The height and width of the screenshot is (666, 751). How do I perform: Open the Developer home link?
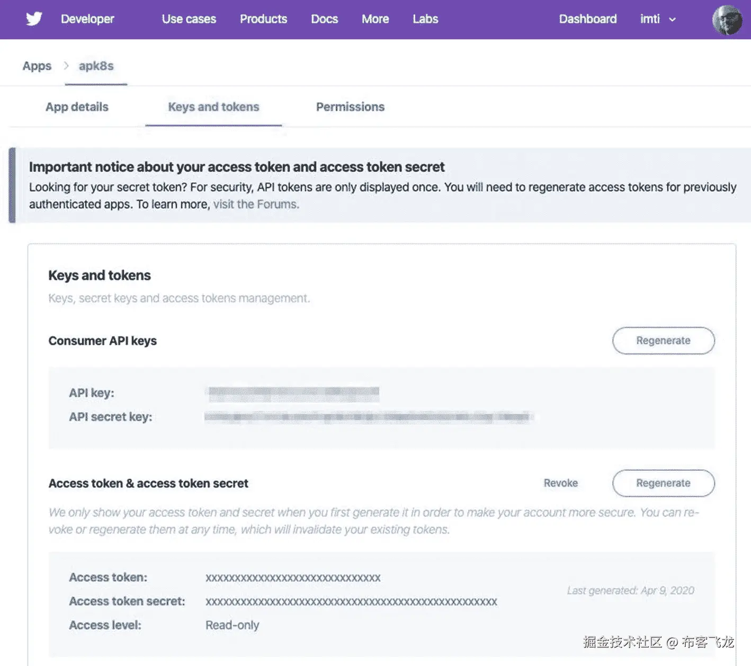[x=87, y=19]
